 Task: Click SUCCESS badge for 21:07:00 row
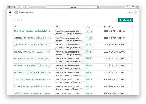pyautogui.click(x=89, y=38)
